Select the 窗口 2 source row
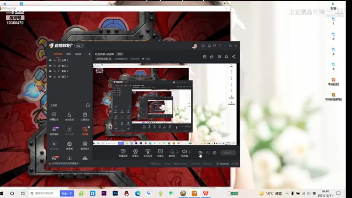 [70, 66]
